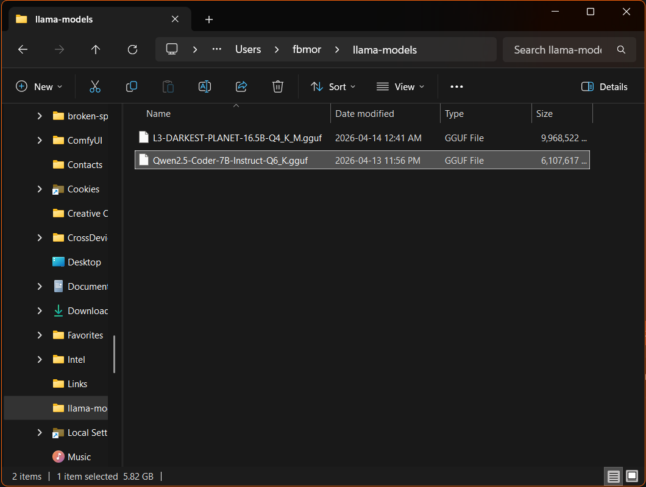Click the fbmor breadcrumb in address bar
The height and width of the screenshot is (487, 646).
pos(307,50)
